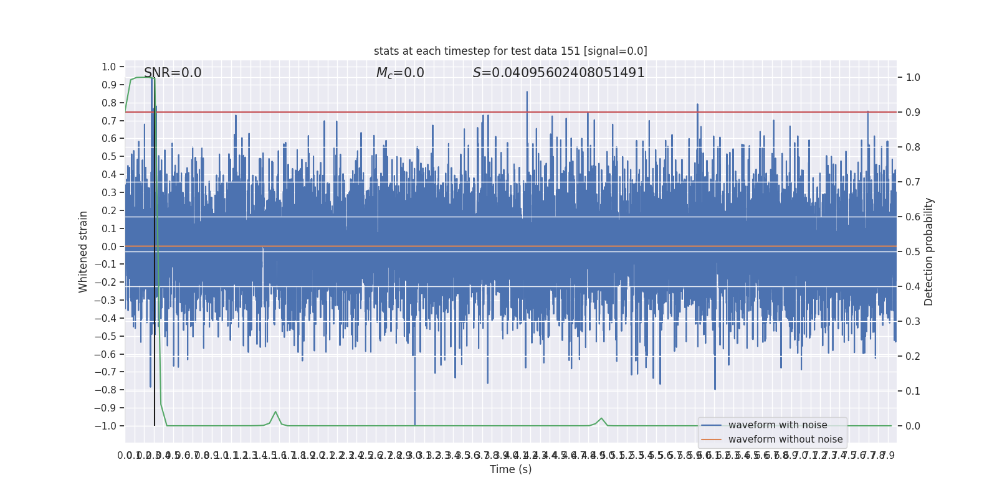997x498 pixels.
Task: Click tick 0.5 on the Detection probability axis
Action: (x=913, y=251)
